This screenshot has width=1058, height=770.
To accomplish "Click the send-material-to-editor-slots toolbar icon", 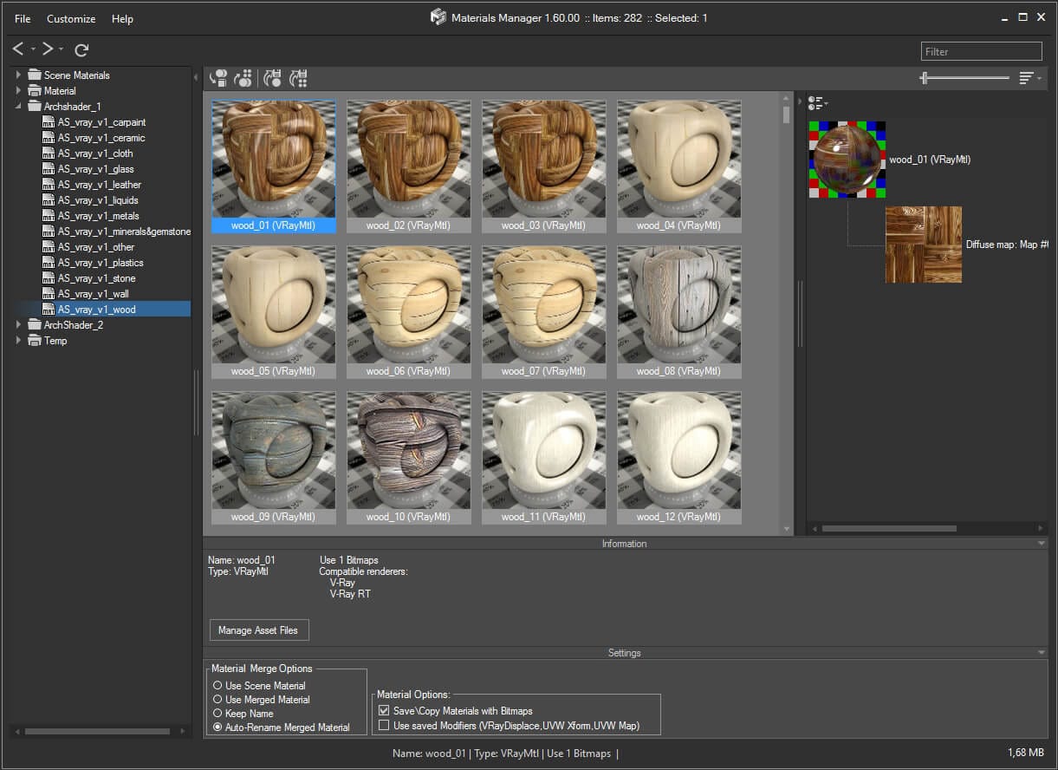I will [x=243, y=78].
